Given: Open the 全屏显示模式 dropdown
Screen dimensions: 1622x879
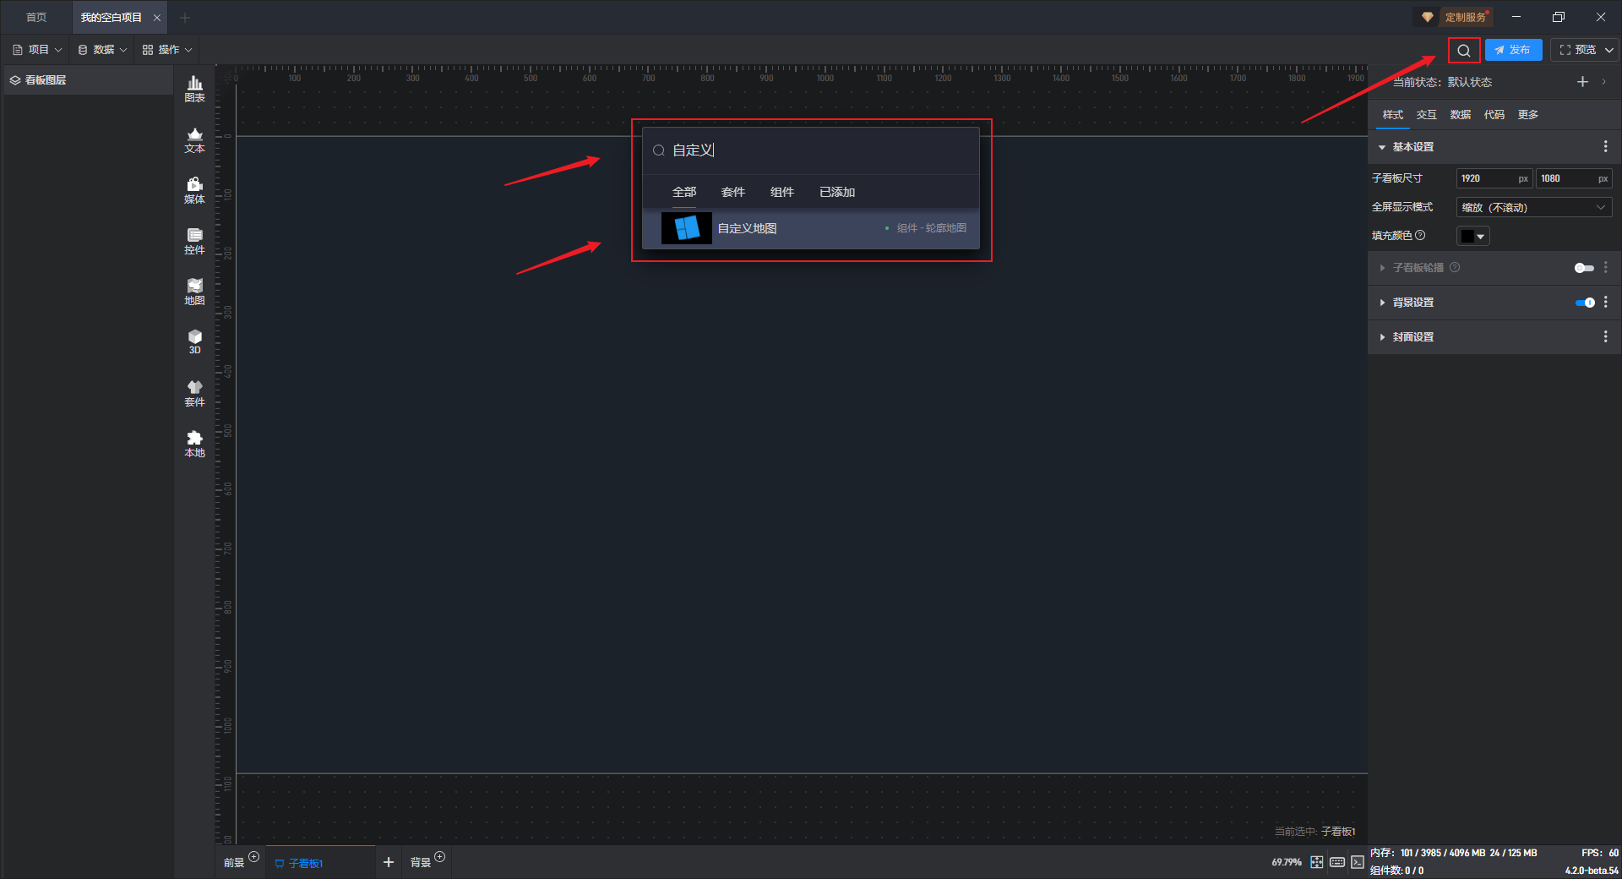Looking at the screenshot, I should point(1533,207).
